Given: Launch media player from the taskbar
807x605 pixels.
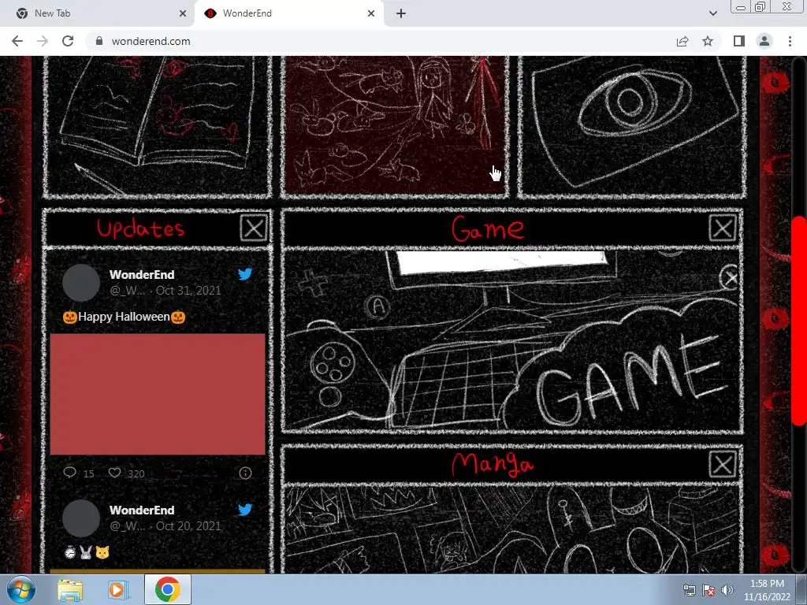Looking at the screenshot, I should tap(118, 589).
